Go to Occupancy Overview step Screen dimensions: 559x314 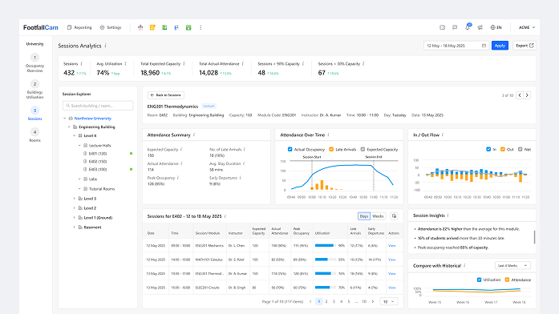click(x=34, y=63)
